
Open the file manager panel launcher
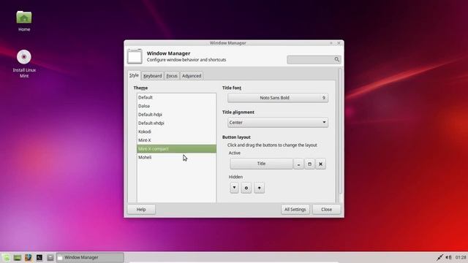[x=50, y=257]
